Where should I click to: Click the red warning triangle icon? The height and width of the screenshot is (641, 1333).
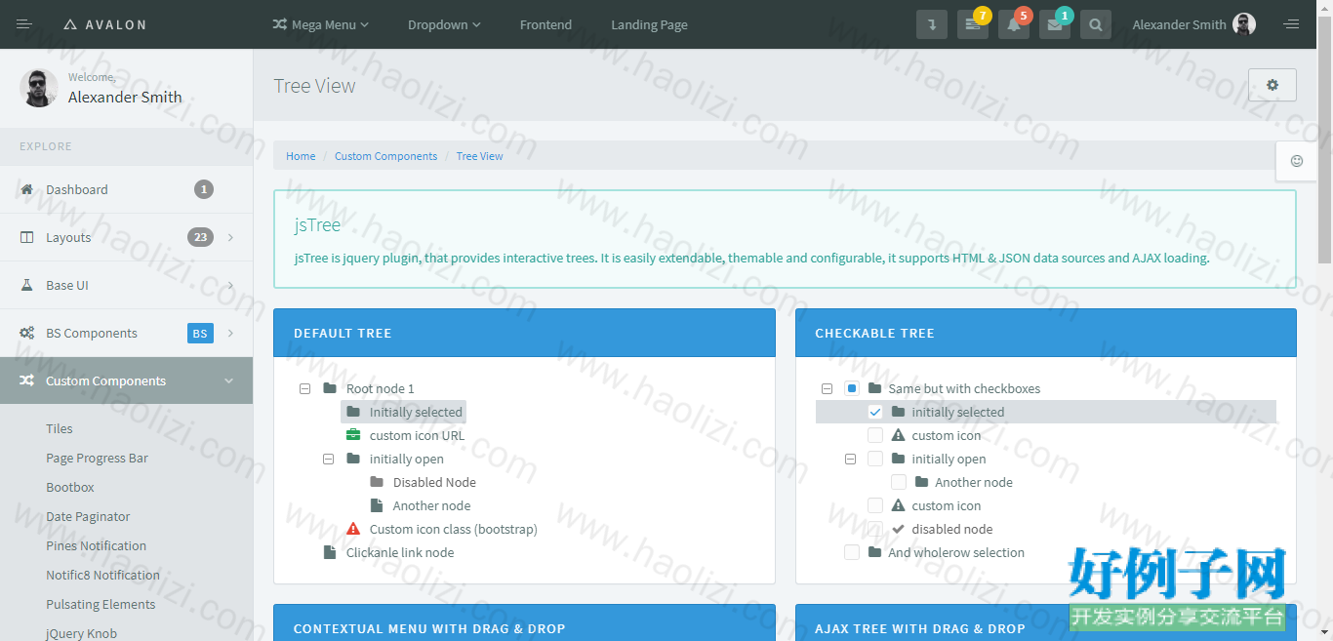353,529
